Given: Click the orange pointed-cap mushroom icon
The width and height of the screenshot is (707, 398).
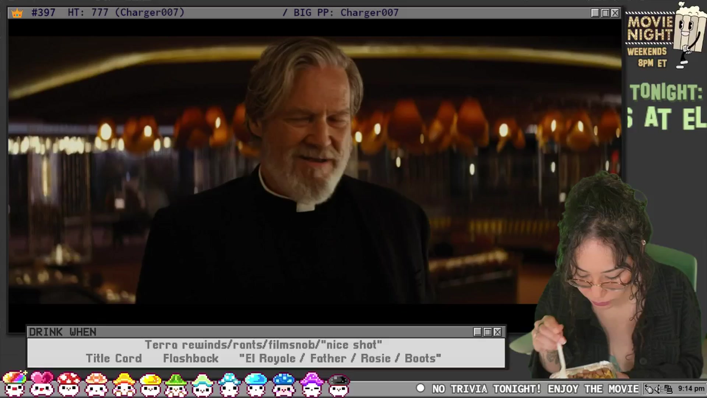Looking at the screenshot, I should [x=124, y=384].
